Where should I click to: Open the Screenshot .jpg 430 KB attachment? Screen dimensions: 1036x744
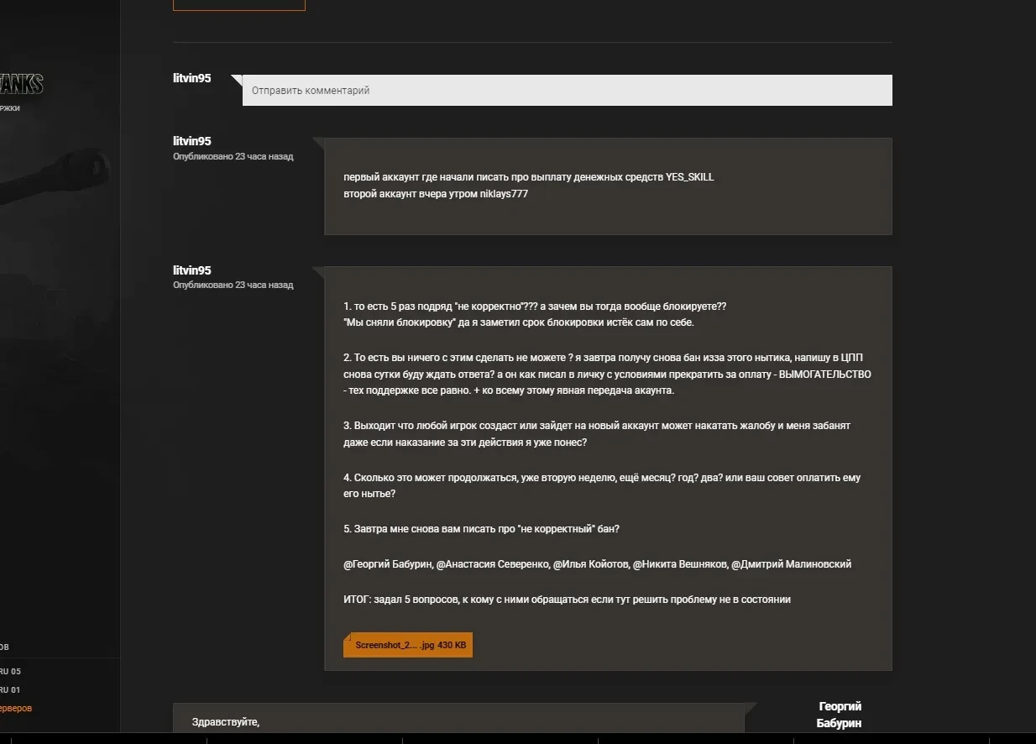coord(408,645)
